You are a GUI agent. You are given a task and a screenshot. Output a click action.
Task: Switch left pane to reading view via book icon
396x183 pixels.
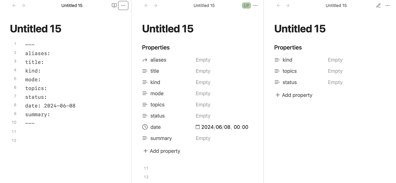tap(114, 5)
